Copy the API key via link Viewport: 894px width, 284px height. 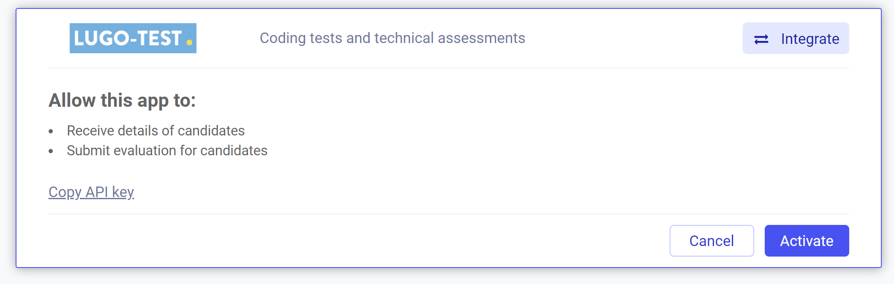(x=91, y=192)
